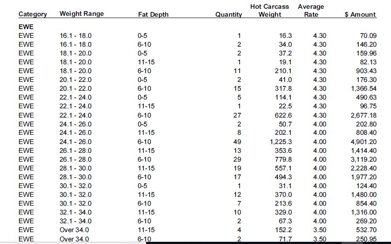Screen dimensions: 391x244
Task: Click the Fat Depth column header
Action: pyautogui.click(x=153, y=15)
